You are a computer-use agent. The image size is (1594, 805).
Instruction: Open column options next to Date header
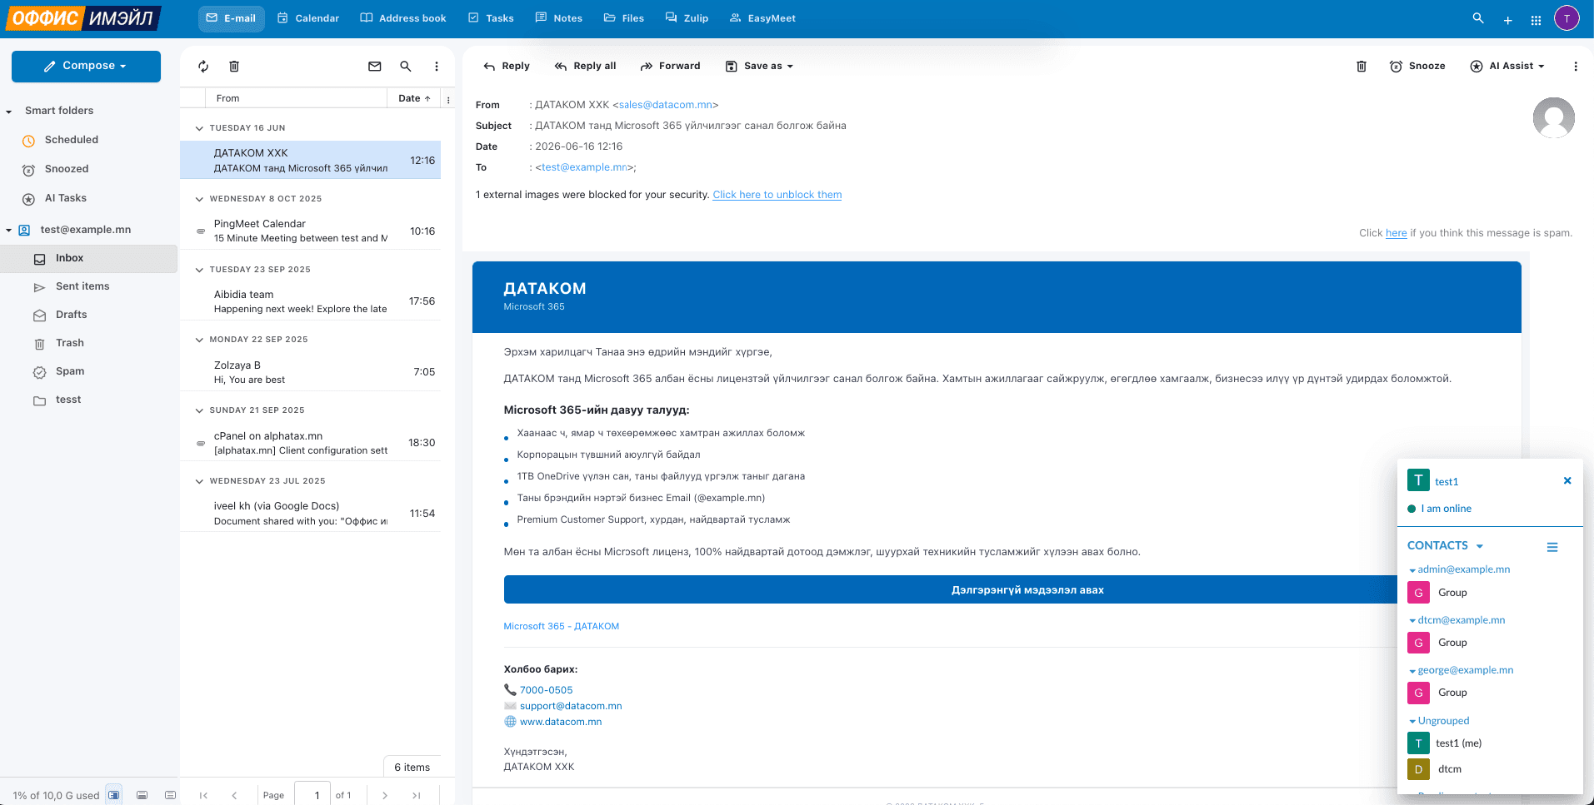point(448,99)
